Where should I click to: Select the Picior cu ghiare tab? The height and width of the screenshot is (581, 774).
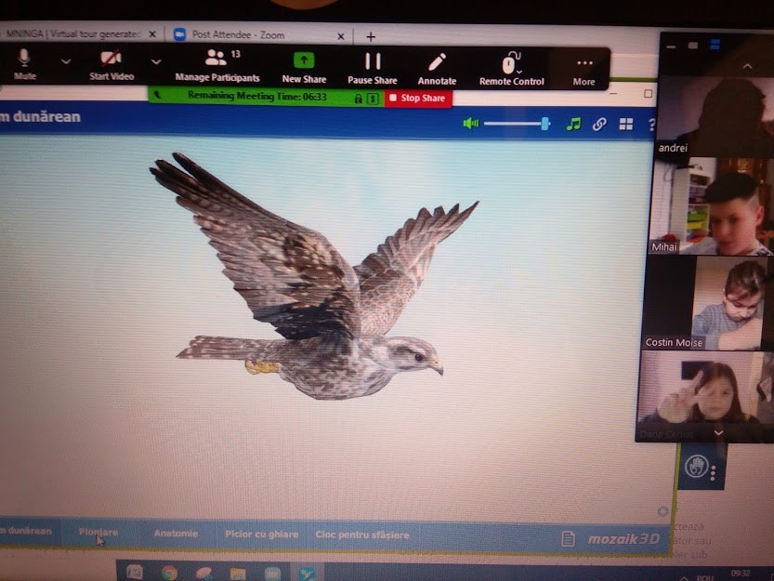pos(262,535)
